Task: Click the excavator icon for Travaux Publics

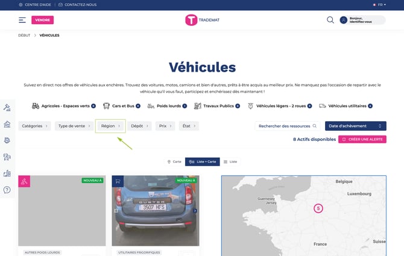Action: 198,106
